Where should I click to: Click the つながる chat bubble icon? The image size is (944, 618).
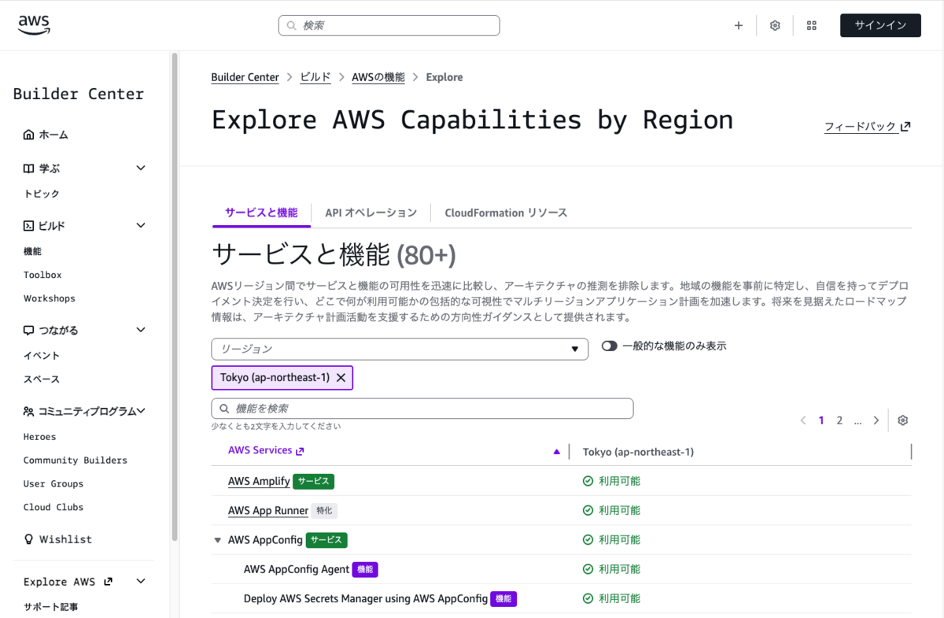[x=29, y=330]
